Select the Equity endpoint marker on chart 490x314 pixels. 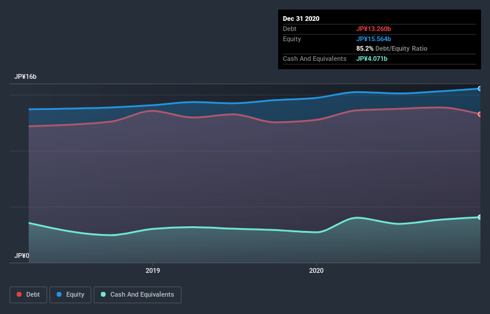tap(479, 89)
